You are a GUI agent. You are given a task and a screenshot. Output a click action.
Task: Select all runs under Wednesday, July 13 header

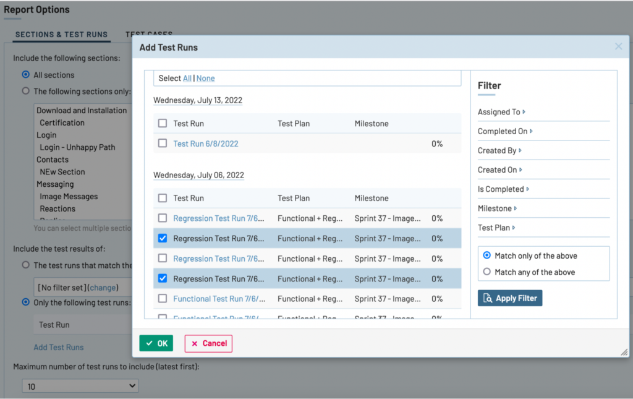click(x=163, y=124)
